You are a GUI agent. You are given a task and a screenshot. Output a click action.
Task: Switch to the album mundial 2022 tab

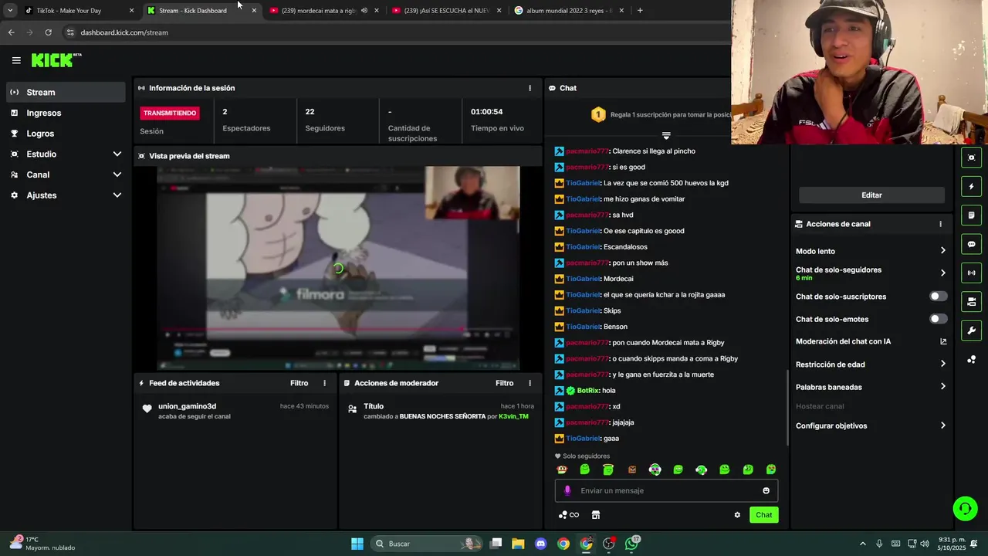569,10
